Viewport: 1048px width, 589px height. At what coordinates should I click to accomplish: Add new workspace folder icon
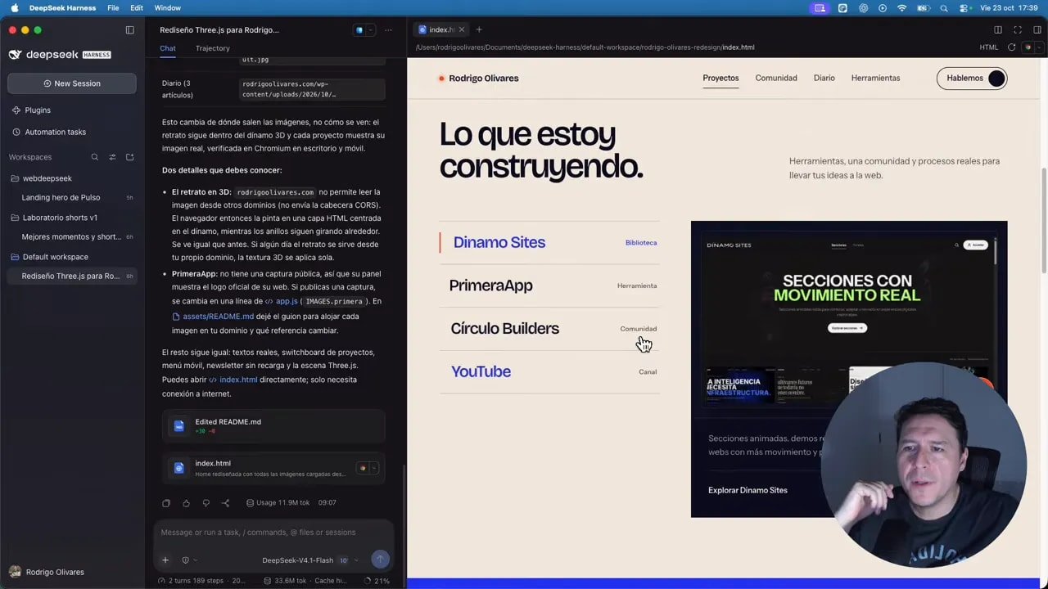129,157
